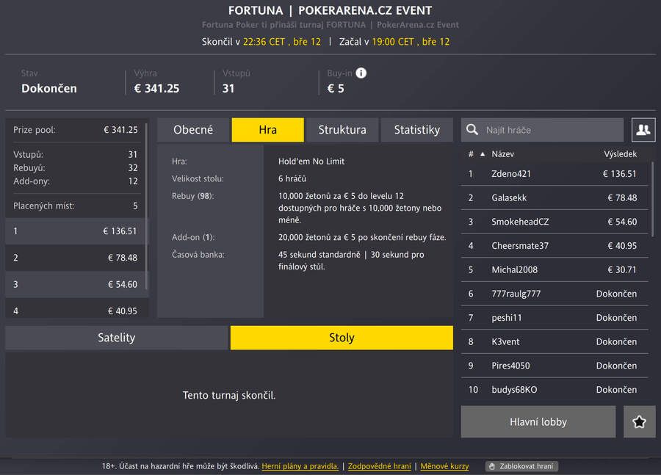Select player peshi11 row
Image resolution: width=661 pixels, height=475 pixels.
[x=555, y=318]
